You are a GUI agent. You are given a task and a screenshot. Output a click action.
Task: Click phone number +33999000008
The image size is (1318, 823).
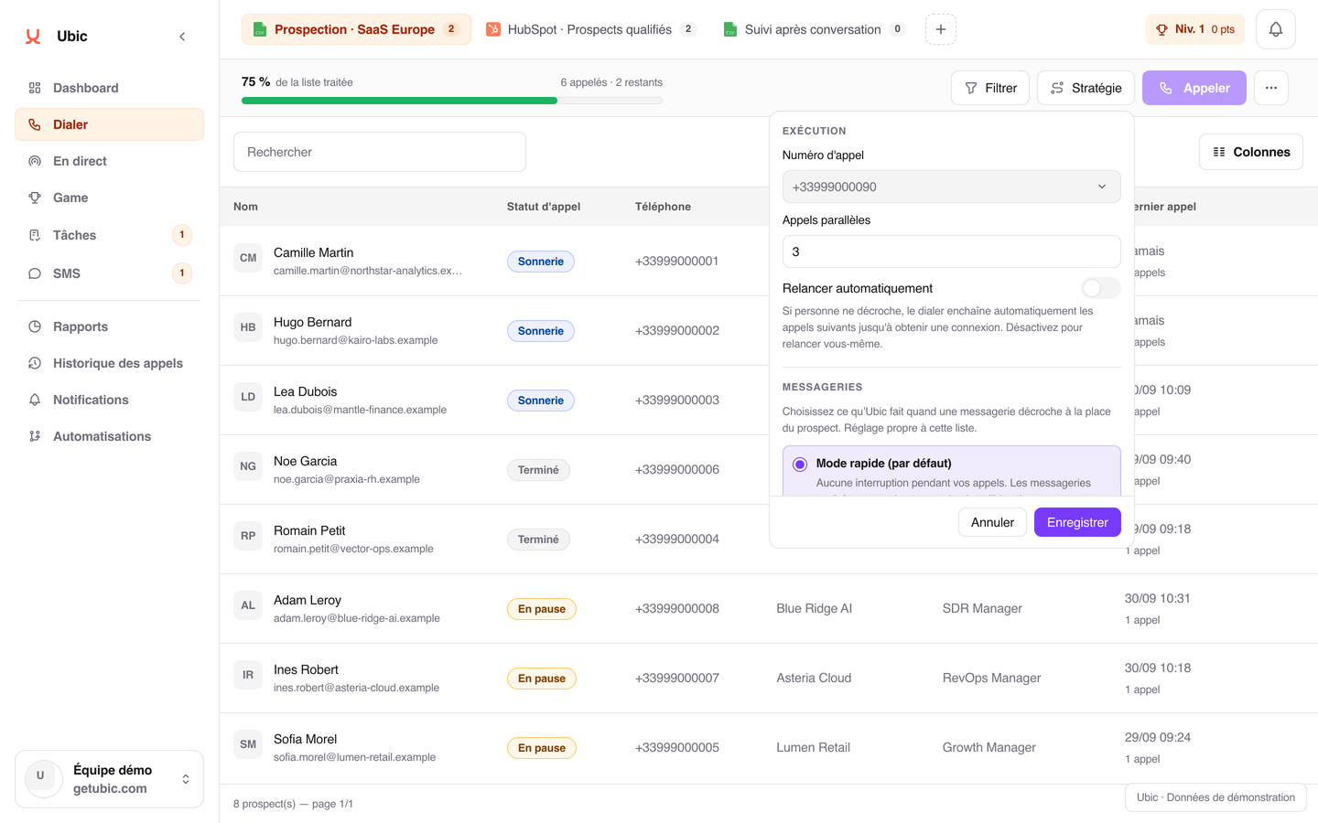(677, 608)
